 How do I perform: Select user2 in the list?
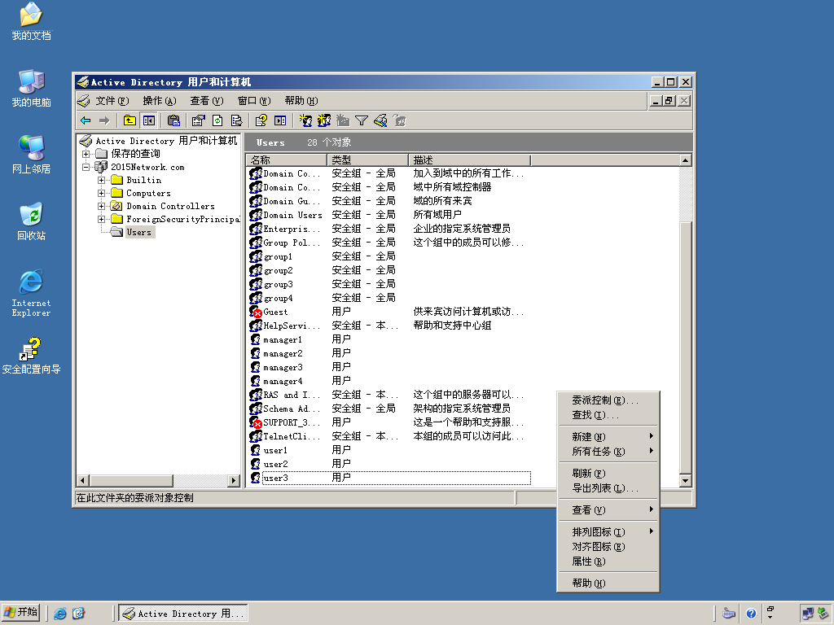[389, 464]
